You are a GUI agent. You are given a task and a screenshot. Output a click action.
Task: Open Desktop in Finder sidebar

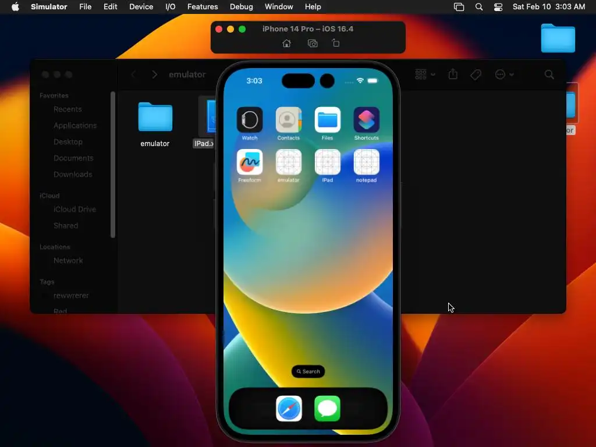(68, 142)
